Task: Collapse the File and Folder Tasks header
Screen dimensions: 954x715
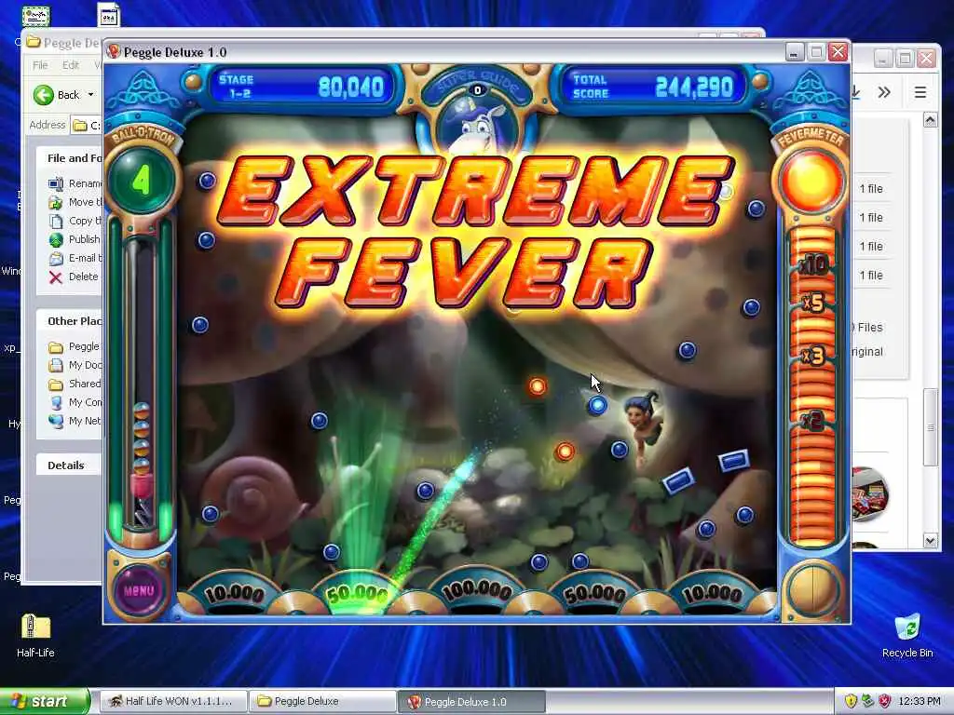Action: coord(69,158)
